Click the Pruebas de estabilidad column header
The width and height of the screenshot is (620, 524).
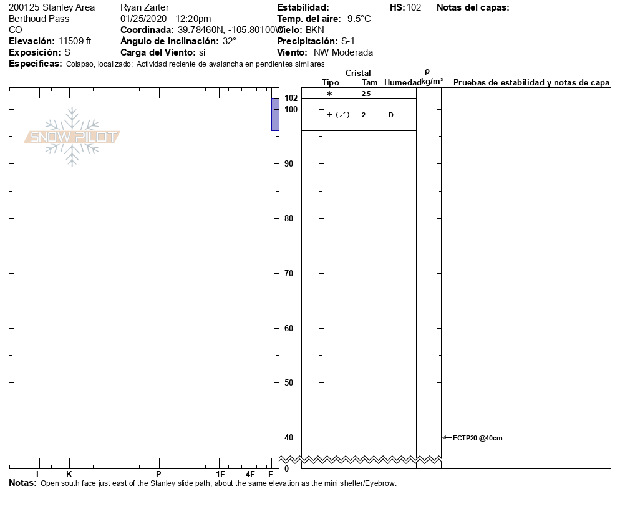pos(531,83)
